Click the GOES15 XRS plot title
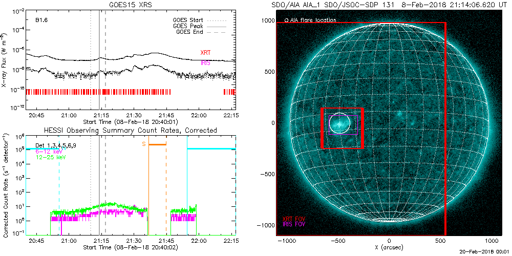The width and height of the screenshot is (512, 256). click(131, 5)
